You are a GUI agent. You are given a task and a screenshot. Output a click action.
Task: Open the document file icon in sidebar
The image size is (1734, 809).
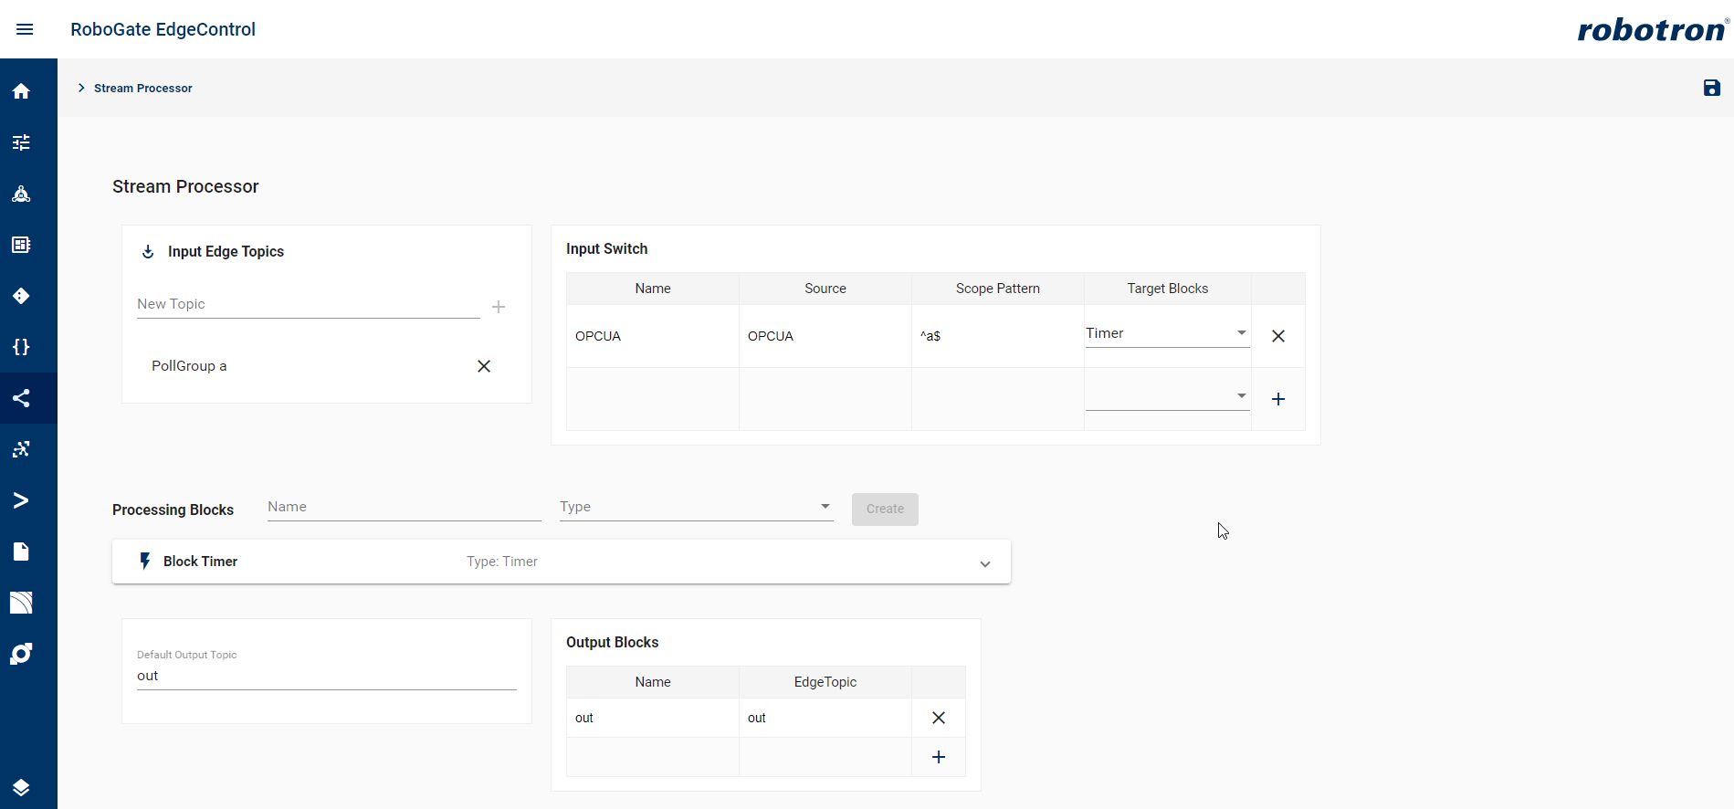21,552
